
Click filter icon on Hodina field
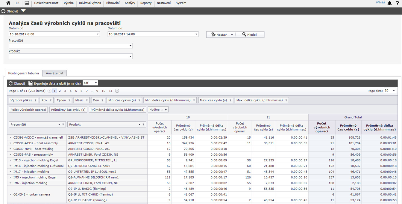coord(166,110)
